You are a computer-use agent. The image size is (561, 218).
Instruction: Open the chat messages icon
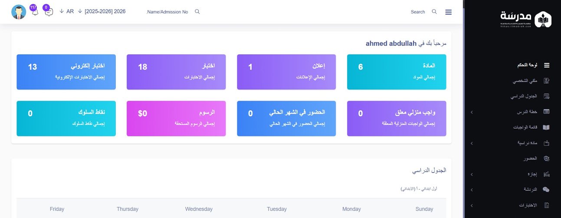point(49,12)
